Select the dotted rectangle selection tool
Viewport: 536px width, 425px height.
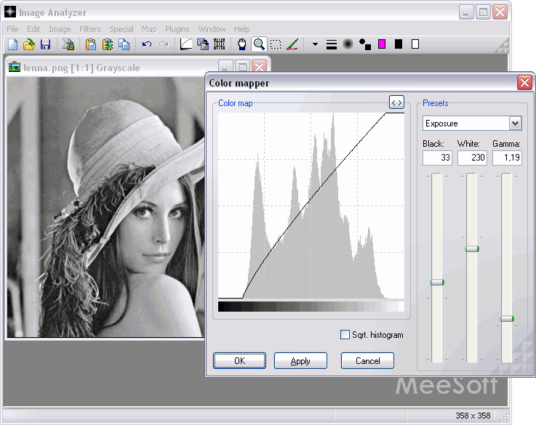point(276,44)
